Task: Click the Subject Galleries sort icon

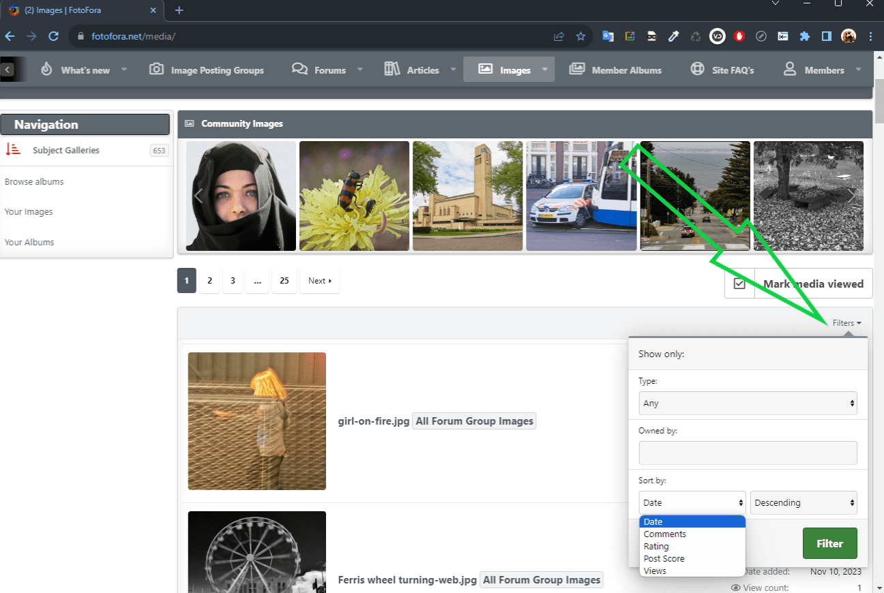Action: tap(13, 150)
